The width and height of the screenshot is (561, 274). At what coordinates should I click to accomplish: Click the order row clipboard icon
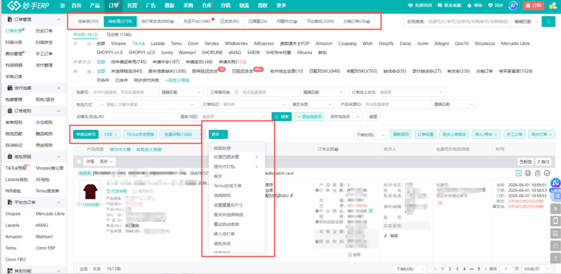[537, 173]
